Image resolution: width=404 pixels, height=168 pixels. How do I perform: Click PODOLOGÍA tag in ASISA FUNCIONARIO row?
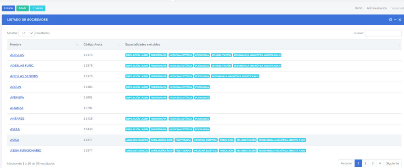tap(226, 151)
